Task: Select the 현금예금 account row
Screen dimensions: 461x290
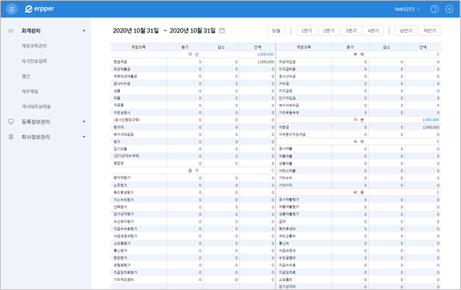Action: coord(193,61)
